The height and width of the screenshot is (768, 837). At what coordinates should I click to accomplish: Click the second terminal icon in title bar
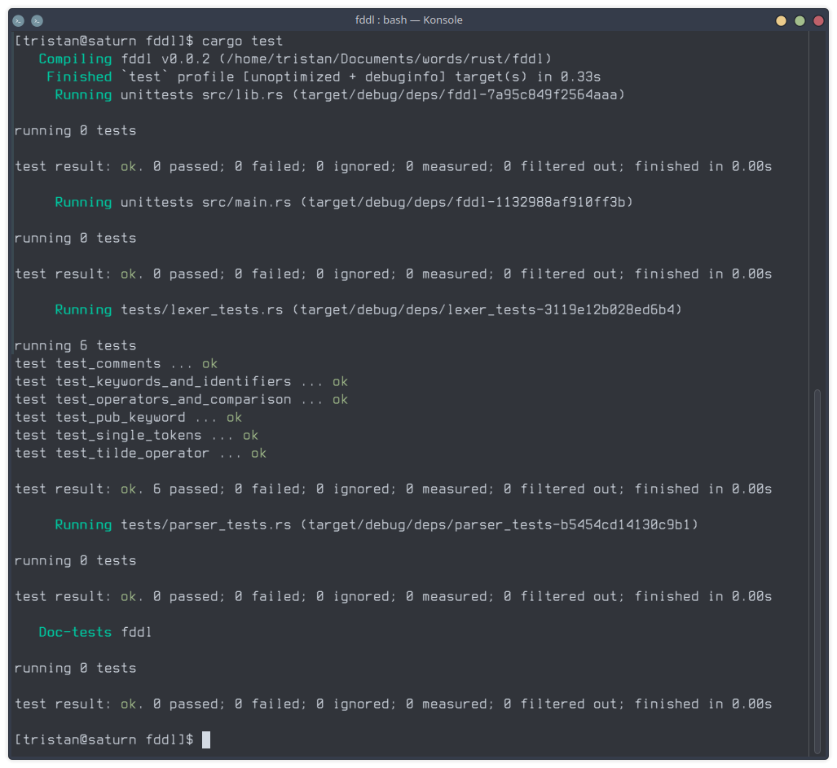click(37, 21)
